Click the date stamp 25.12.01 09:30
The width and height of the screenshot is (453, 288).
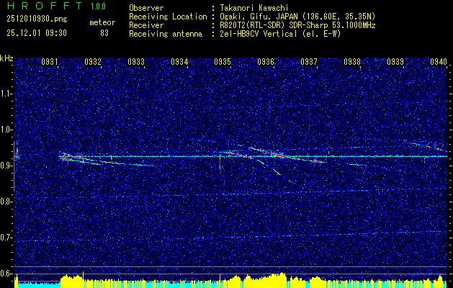(37, 33)
